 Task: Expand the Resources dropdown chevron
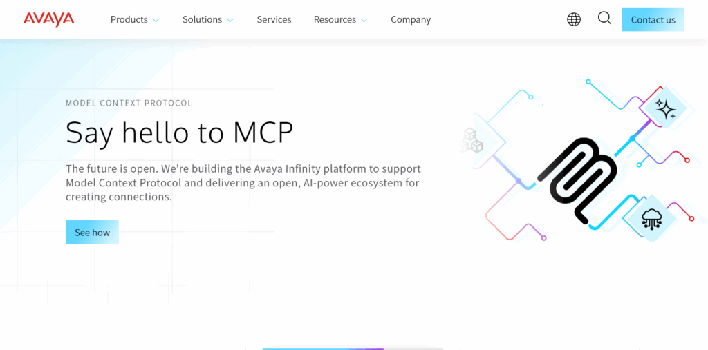point(364,21)
